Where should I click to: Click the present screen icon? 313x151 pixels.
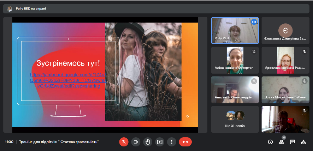(x=160, y=142)
